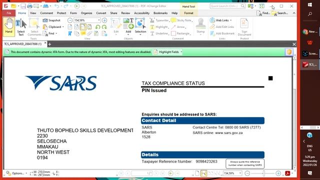Open the Highlight Fields dropdown arrow
Viewport: 320px width, 180px height.
click(x=181, y=52)
